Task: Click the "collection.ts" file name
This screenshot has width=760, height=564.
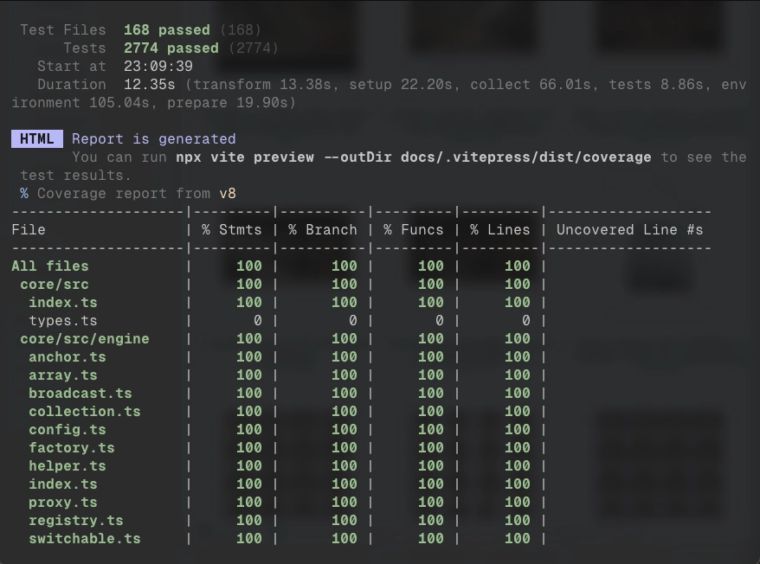Action: [85, 412]
